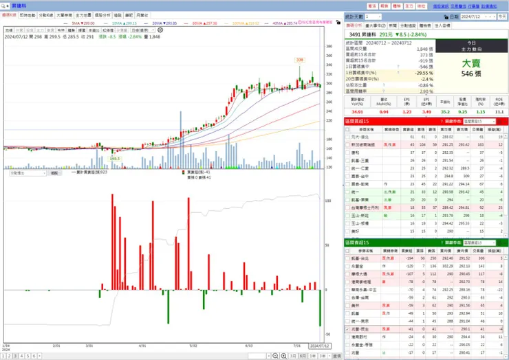Open the 個股資訊 link

pyautogui.click(x=440, y=6)
